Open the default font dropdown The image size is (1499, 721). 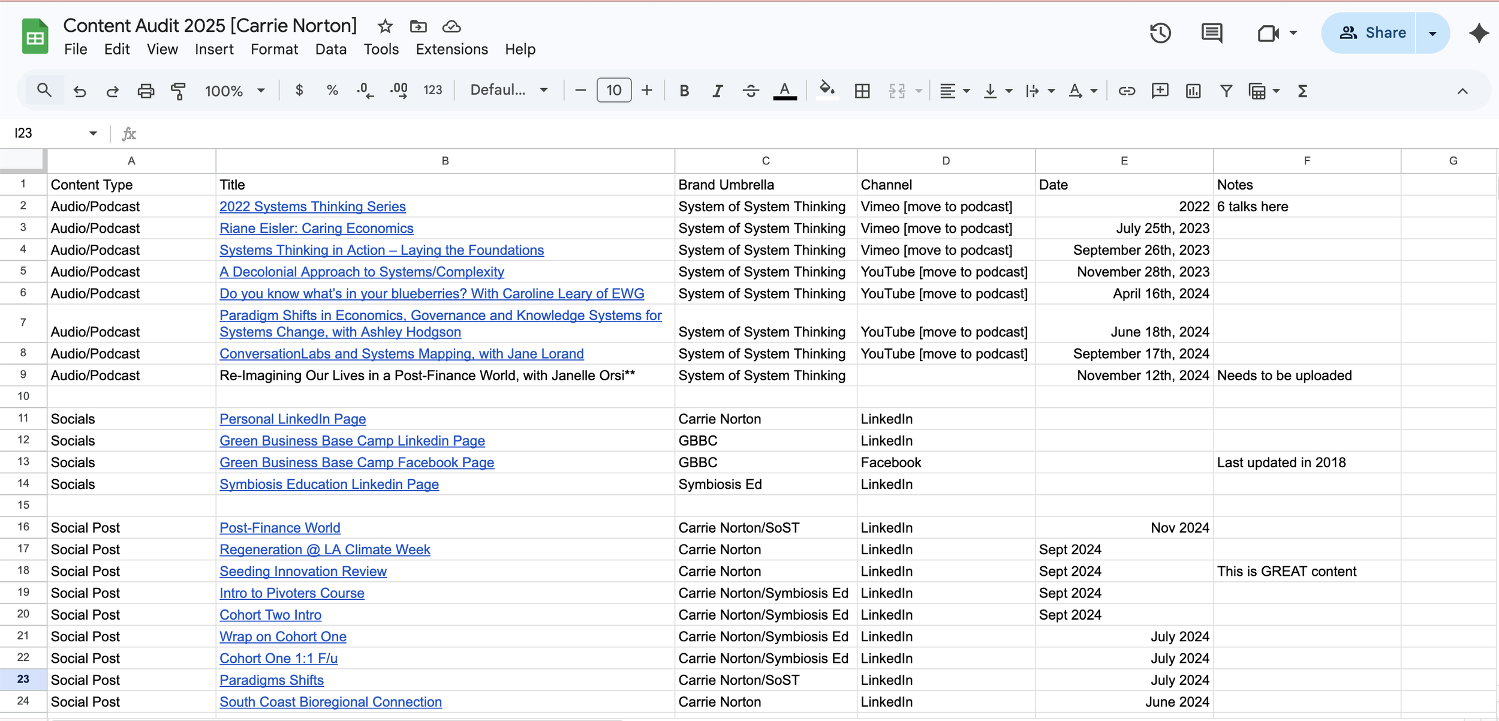point(508,91)
